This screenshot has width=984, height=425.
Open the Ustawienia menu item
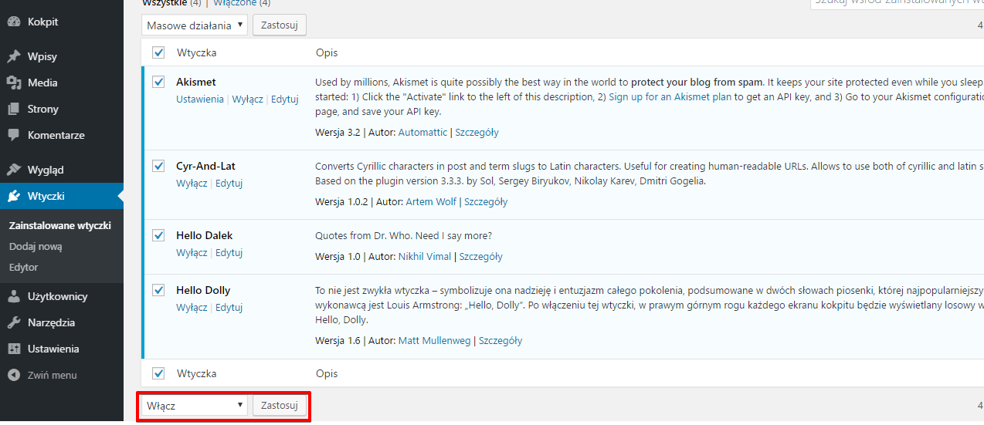62,349
